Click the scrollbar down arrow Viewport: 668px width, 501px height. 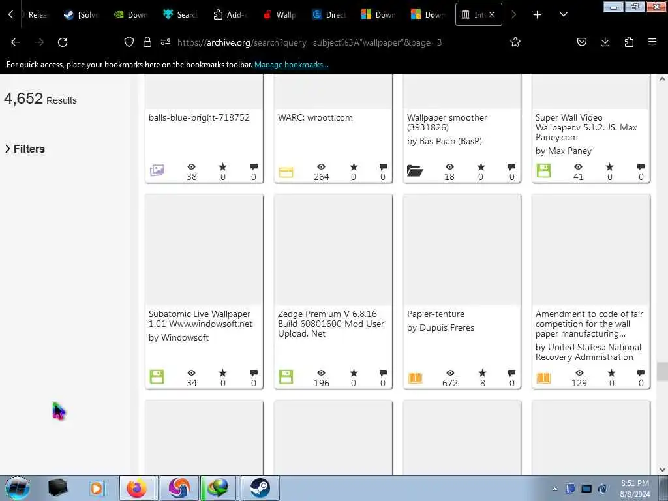point(662,470)
